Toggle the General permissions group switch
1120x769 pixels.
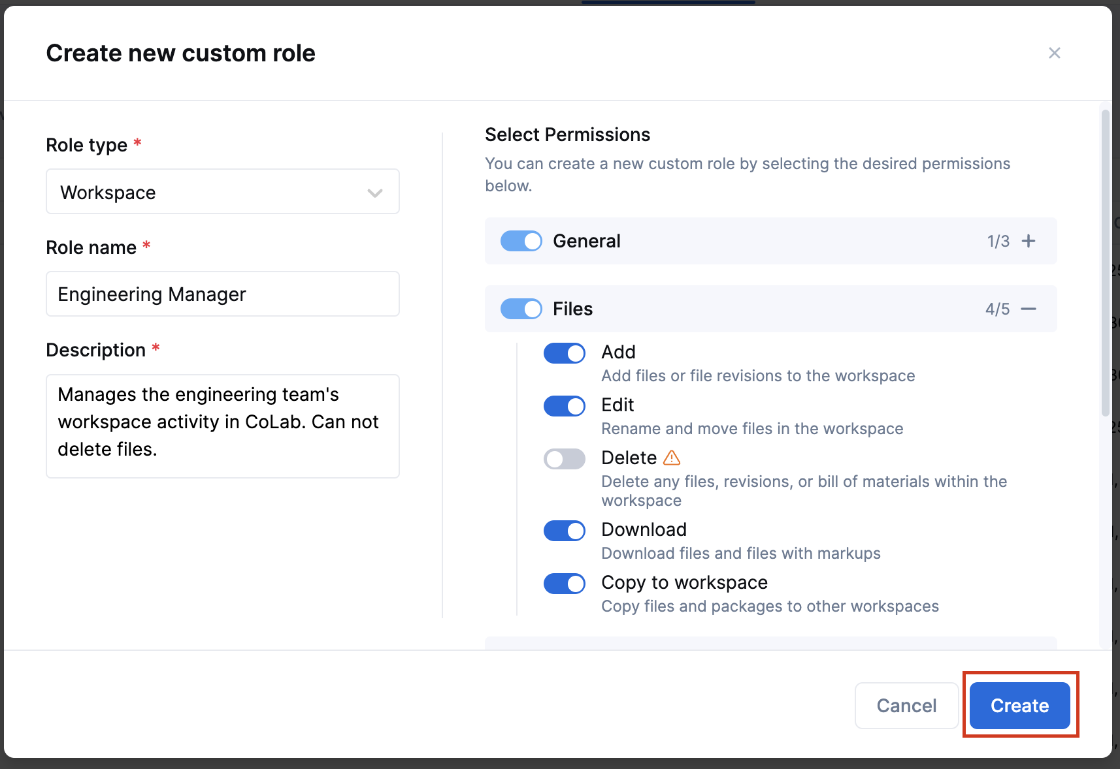pos(521,241)
